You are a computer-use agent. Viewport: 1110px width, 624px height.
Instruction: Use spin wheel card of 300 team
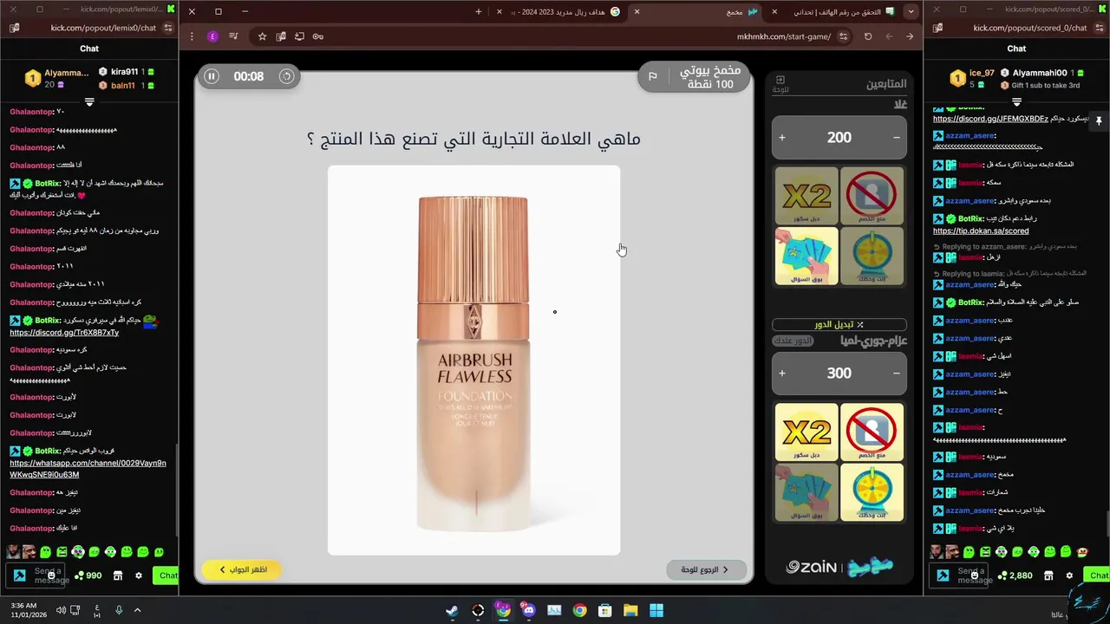[872, 492]
